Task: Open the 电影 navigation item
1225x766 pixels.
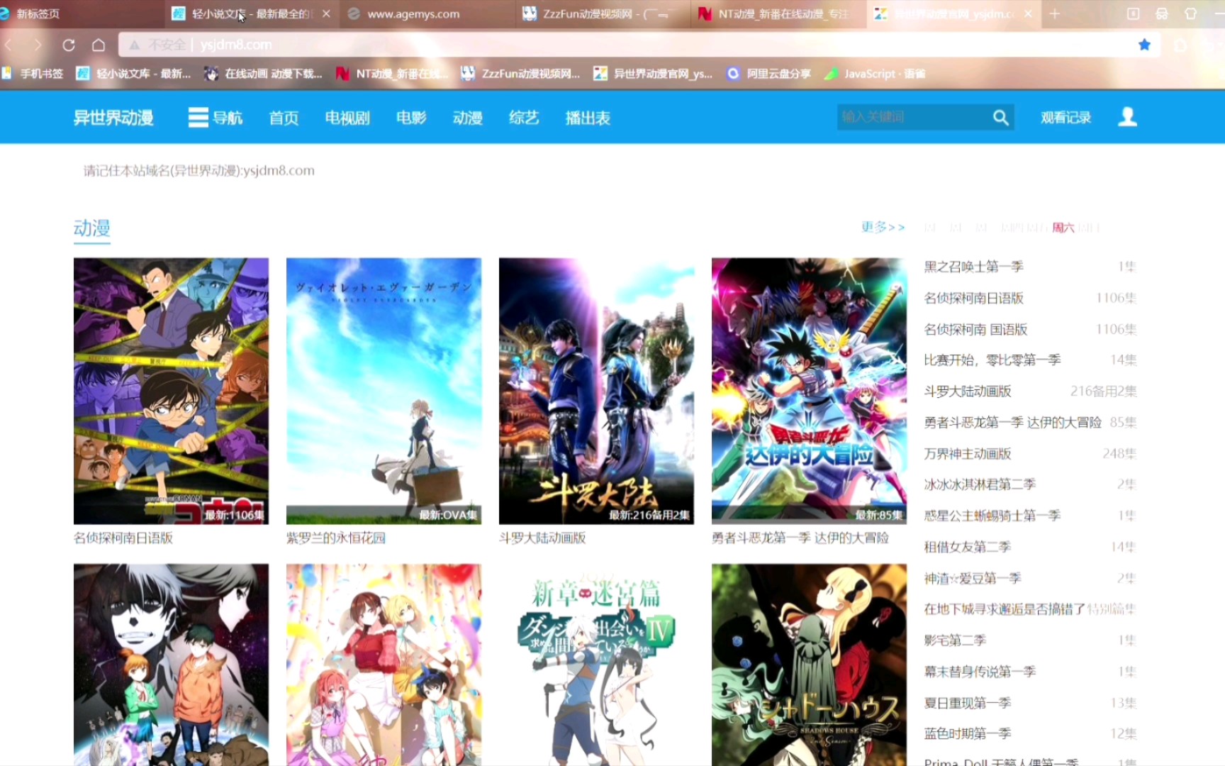Action: pyautogui.click(x=411, y=118)
